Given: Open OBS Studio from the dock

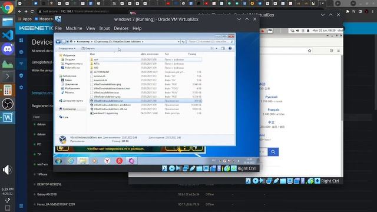Looking at the screenshot, I should click(x=8, y=104).
